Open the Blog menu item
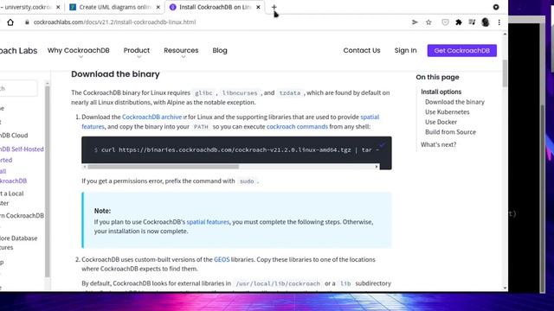The height and width of the screenshot is (311, 554). point(220,50)
